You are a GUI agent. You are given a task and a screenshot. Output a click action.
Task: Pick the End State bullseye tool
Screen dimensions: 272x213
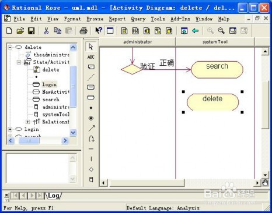point(91,118)
